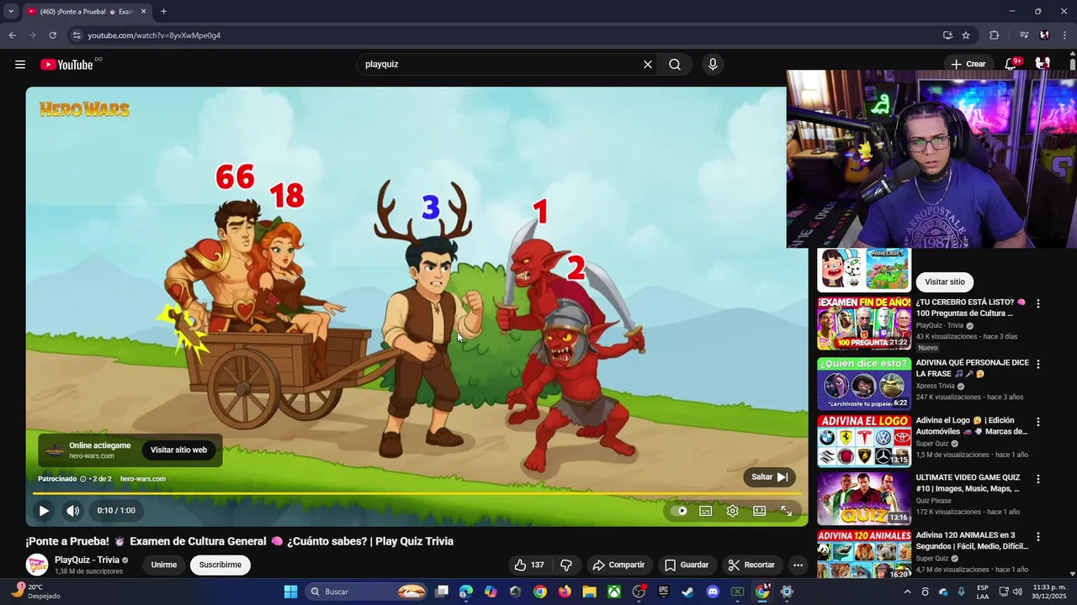Open PlayQuiz channel avatar
This screenshot has width=1077, height=605.
click(x=37, y=566)
